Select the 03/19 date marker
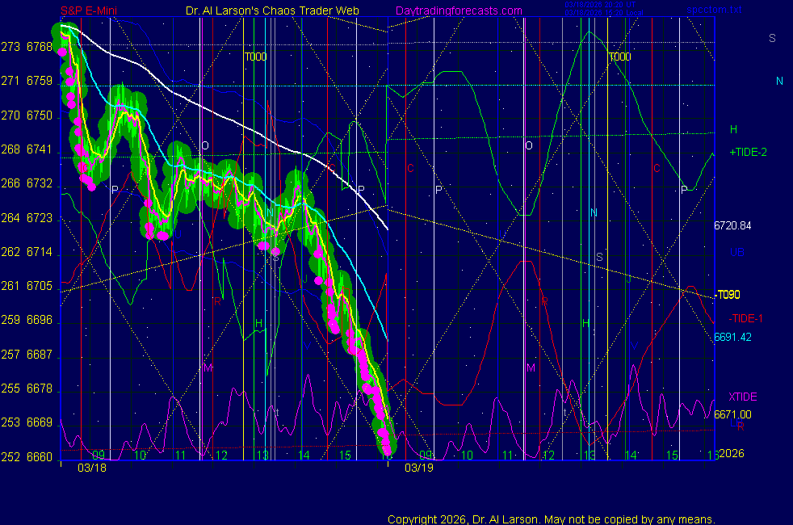The width and height of the screenshot is (793, 525). pos(419,468)
